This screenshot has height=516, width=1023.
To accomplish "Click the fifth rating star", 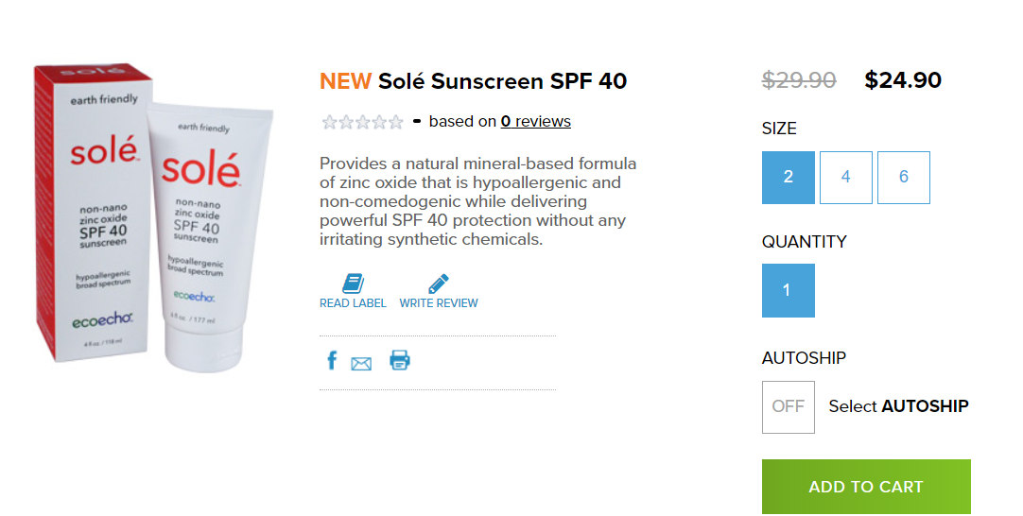I will tap(396, 122).
